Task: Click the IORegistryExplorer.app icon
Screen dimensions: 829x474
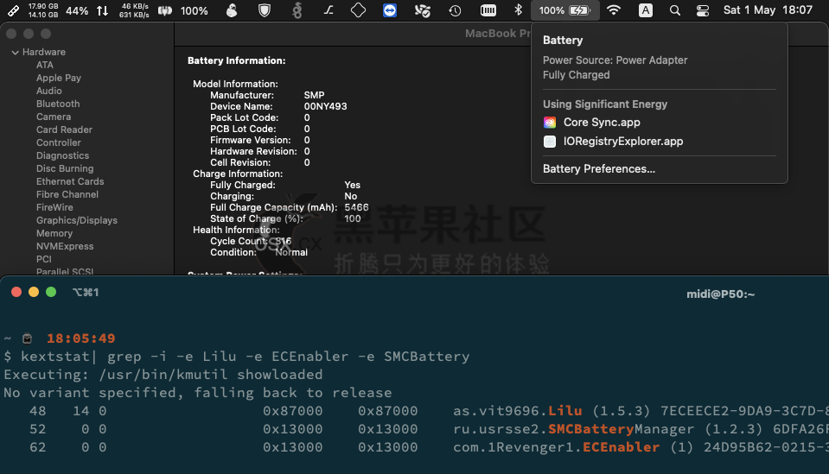Action: coord(550,142)
